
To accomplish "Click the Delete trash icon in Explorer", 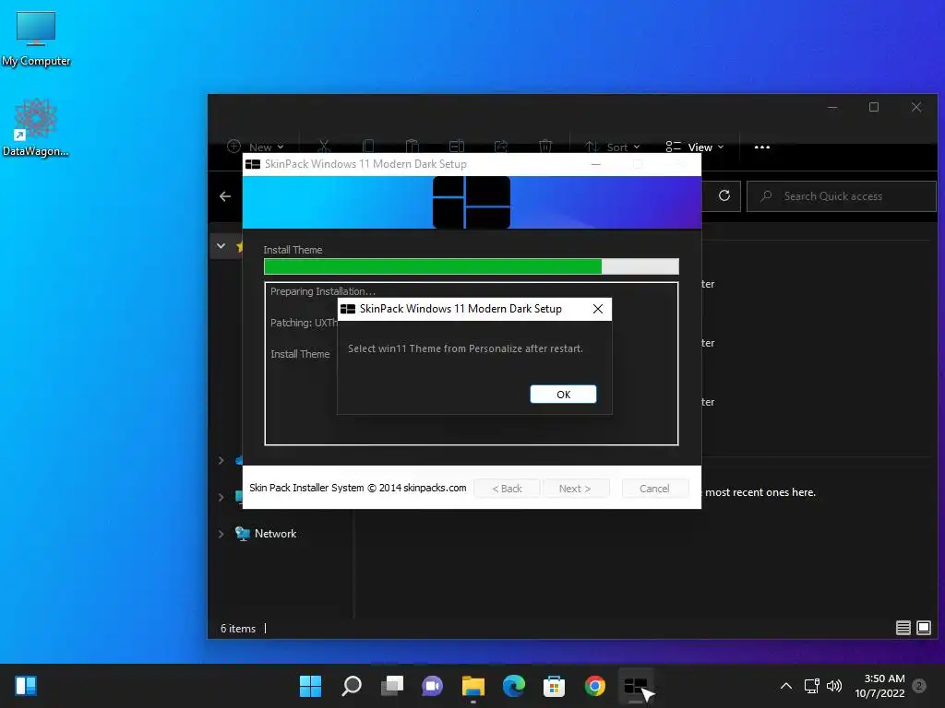I will [x=545, y=147].
